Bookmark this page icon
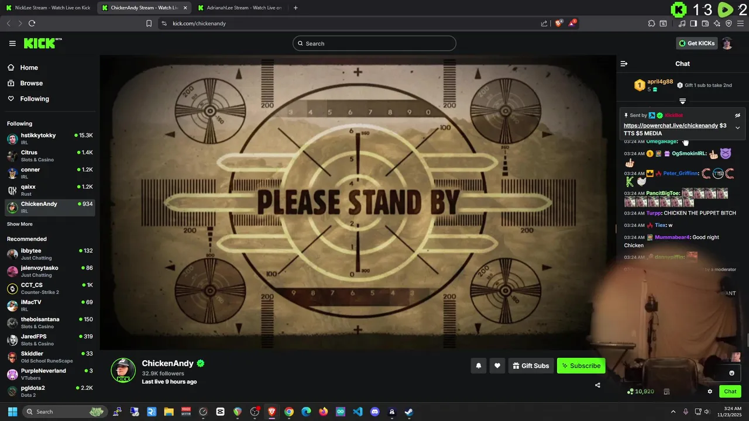Screen dimensions: 749x421 pyautogui.click(x=149, y=23)
